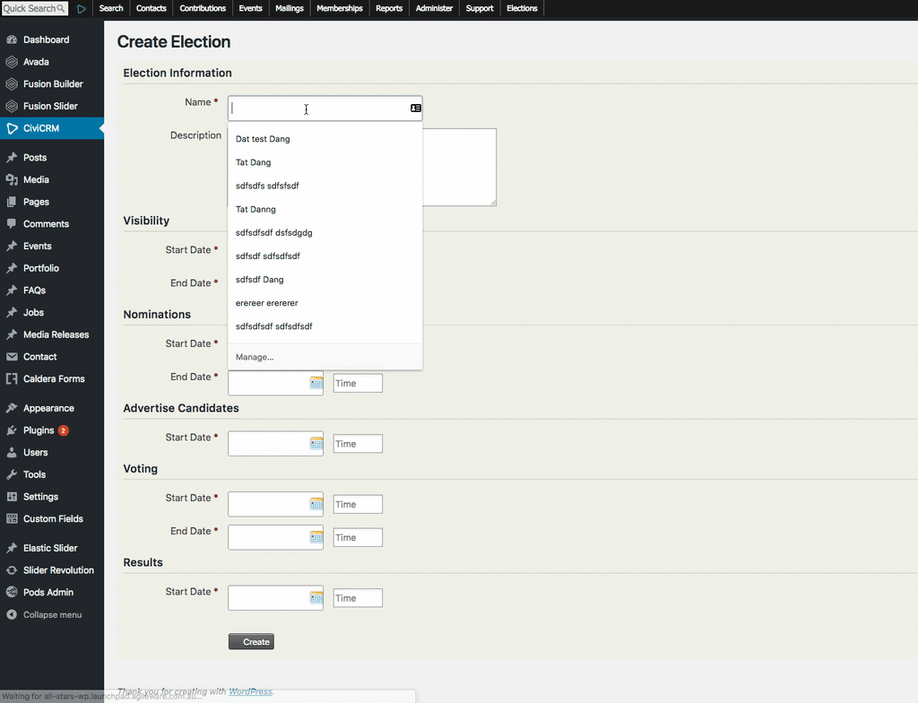Select 'Dat test Dang' from the dropdown
The height and width of the screenshot is (703, 918).
[263, 139]
